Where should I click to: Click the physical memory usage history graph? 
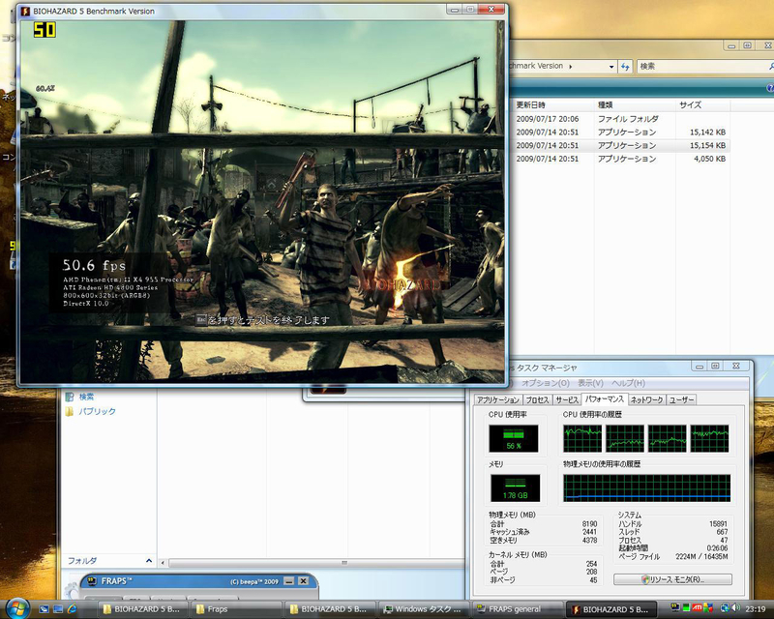coord(646,488)
